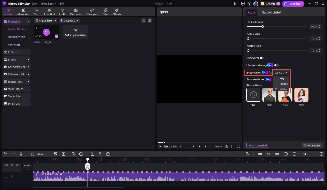Screen dimensions: 327x190
Task: Open the Untertitel subtitles tool
Action: coord(49,11)
